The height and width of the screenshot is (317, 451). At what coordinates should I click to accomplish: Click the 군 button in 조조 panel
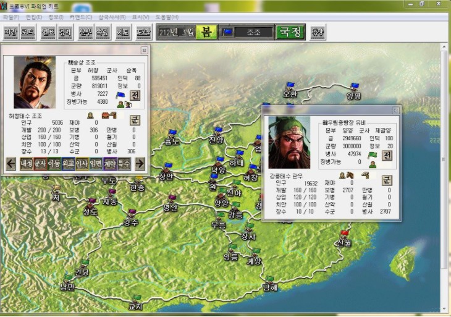135,120
